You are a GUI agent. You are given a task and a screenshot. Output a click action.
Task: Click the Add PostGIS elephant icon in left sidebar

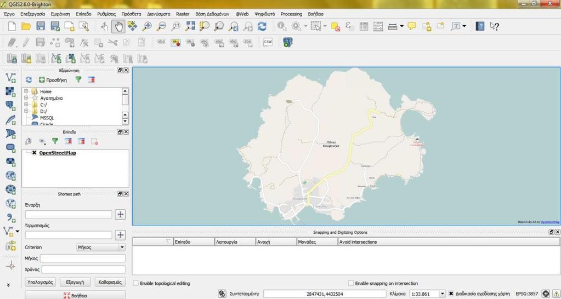pyautogui.click(x=11, y=105)
